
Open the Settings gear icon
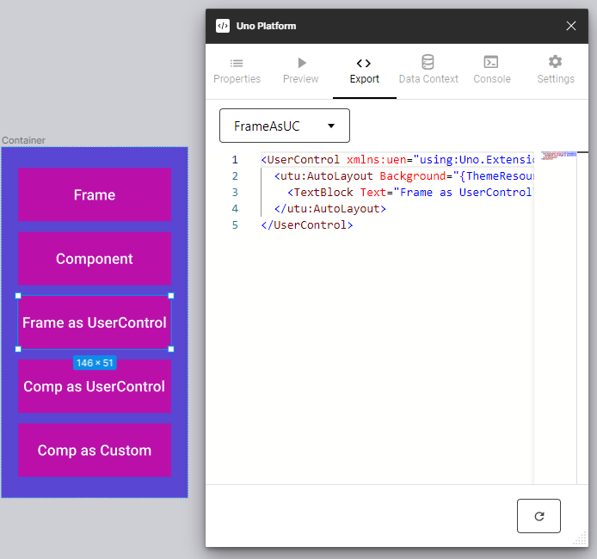coord(555,62)
